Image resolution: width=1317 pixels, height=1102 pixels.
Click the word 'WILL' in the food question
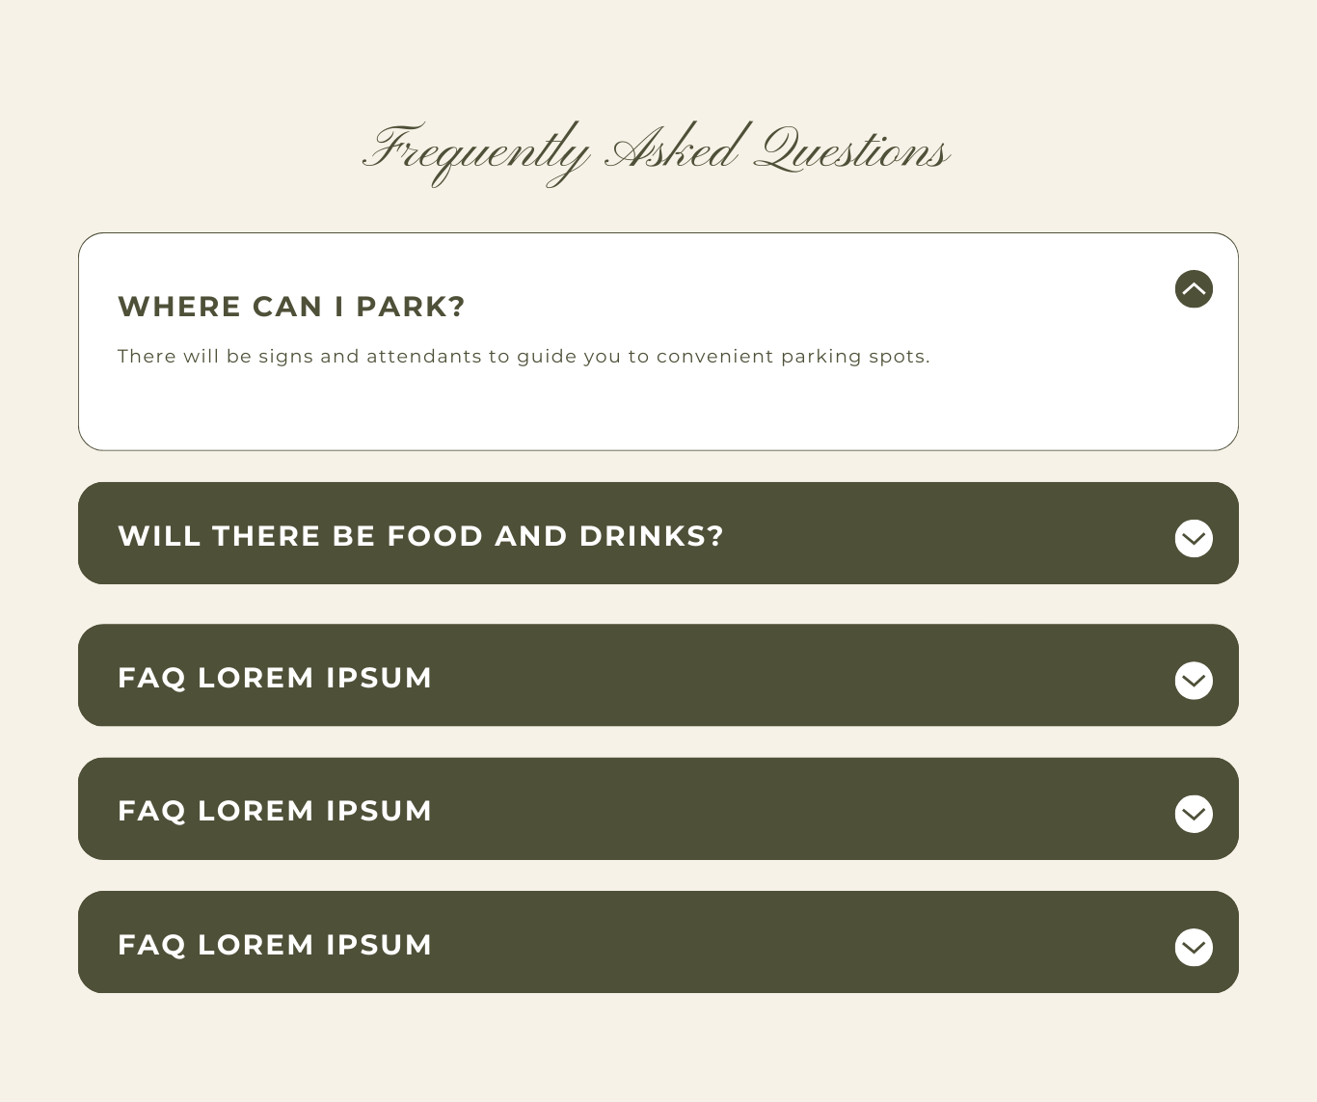pyautogui.click(x=159, y=536)
